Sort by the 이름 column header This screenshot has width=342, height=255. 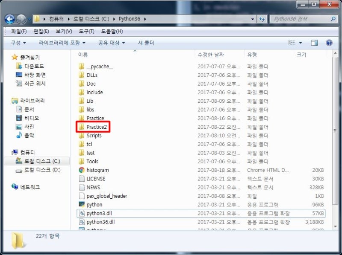(x=83, y=55)
